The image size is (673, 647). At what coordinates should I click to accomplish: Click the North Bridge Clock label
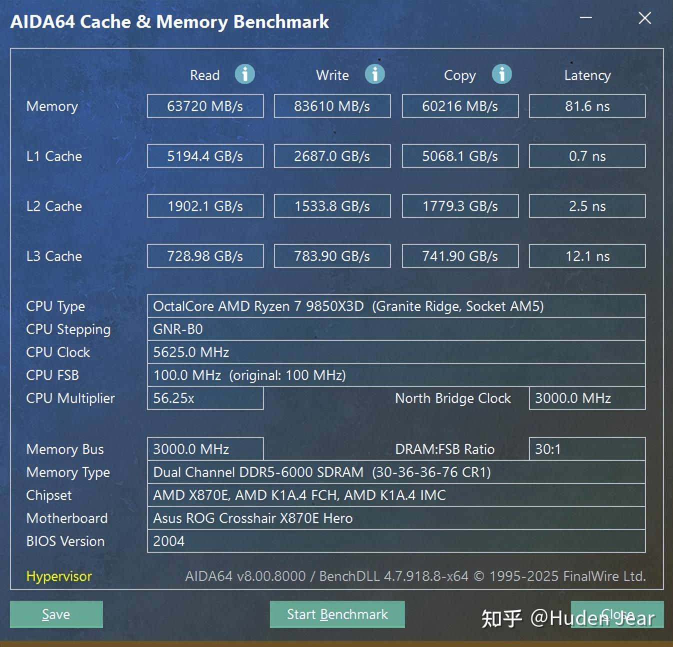coord(453,398)
